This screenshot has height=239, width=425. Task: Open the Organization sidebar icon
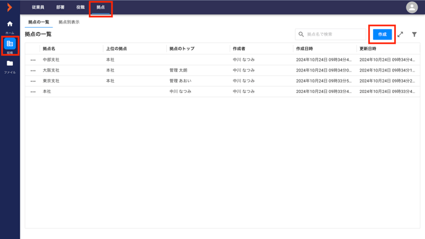(x=10, y=44)
